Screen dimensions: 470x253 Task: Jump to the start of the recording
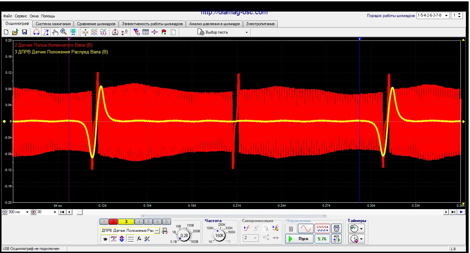coord(62,212)
